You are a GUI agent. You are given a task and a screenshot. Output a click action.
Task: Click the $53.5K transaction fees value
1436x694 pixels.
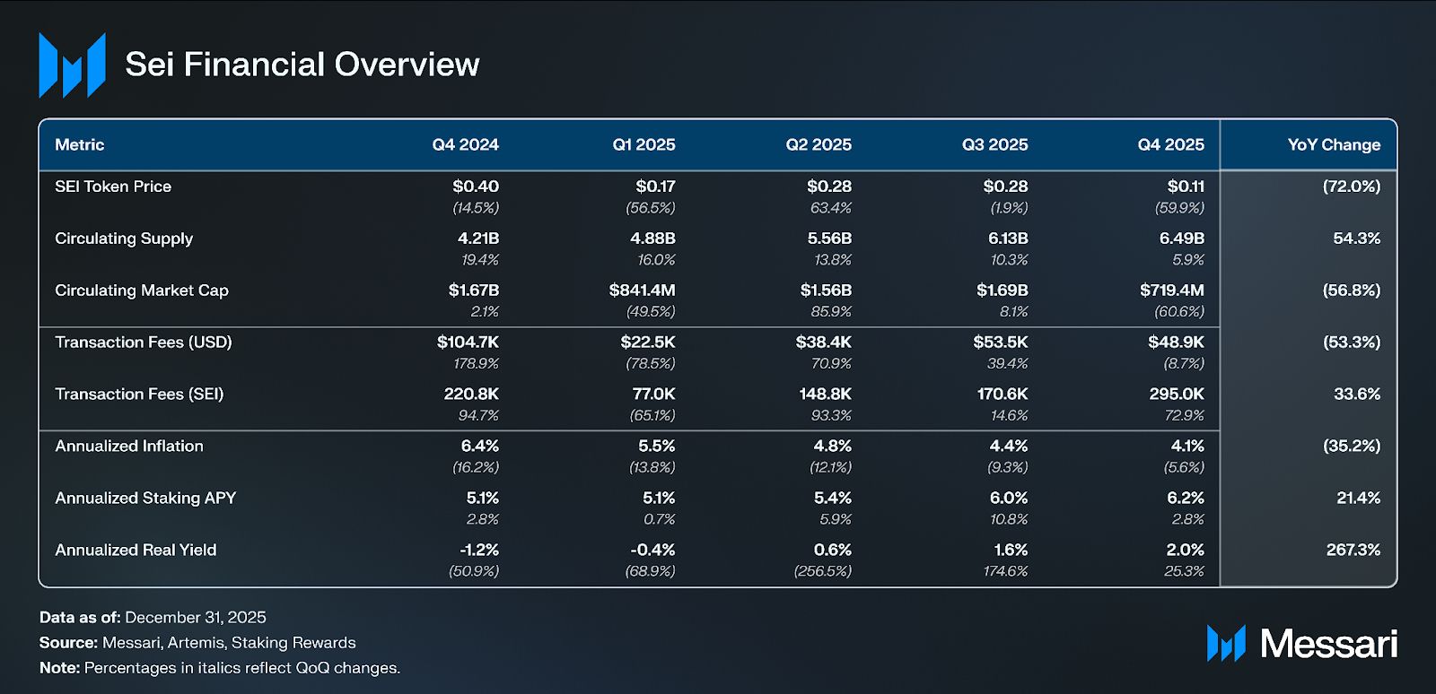[1001, 343]
